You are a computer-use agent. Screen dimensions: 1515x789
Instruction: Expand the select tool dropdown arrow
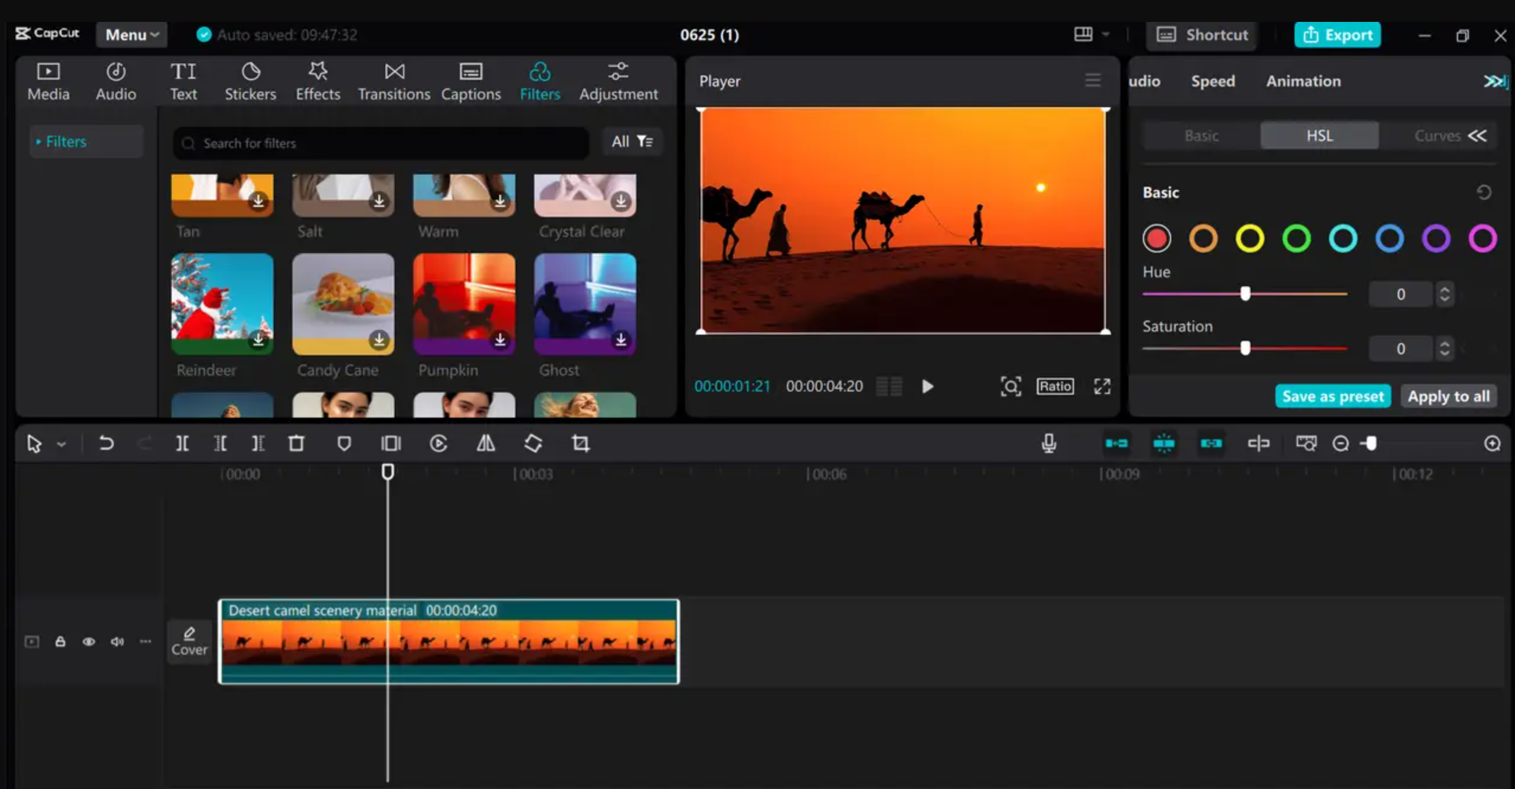point(61,443)
